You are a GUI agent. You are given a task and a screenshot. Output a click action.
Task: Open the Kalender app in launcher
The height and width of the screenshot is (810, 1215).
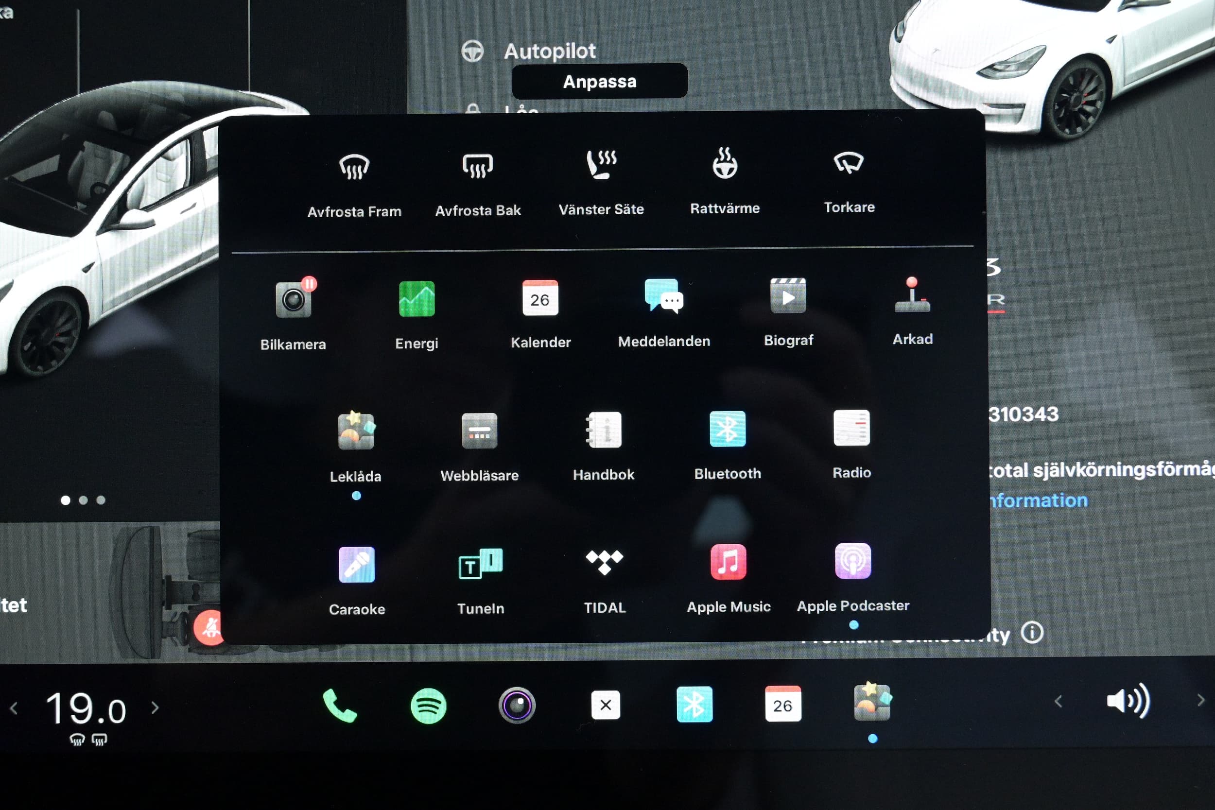[540, 314]
